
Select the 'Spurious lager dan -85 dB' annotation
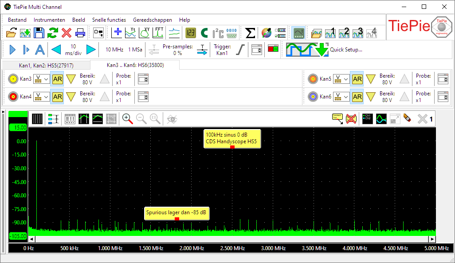pyautogui.click(x=177, y=213)
